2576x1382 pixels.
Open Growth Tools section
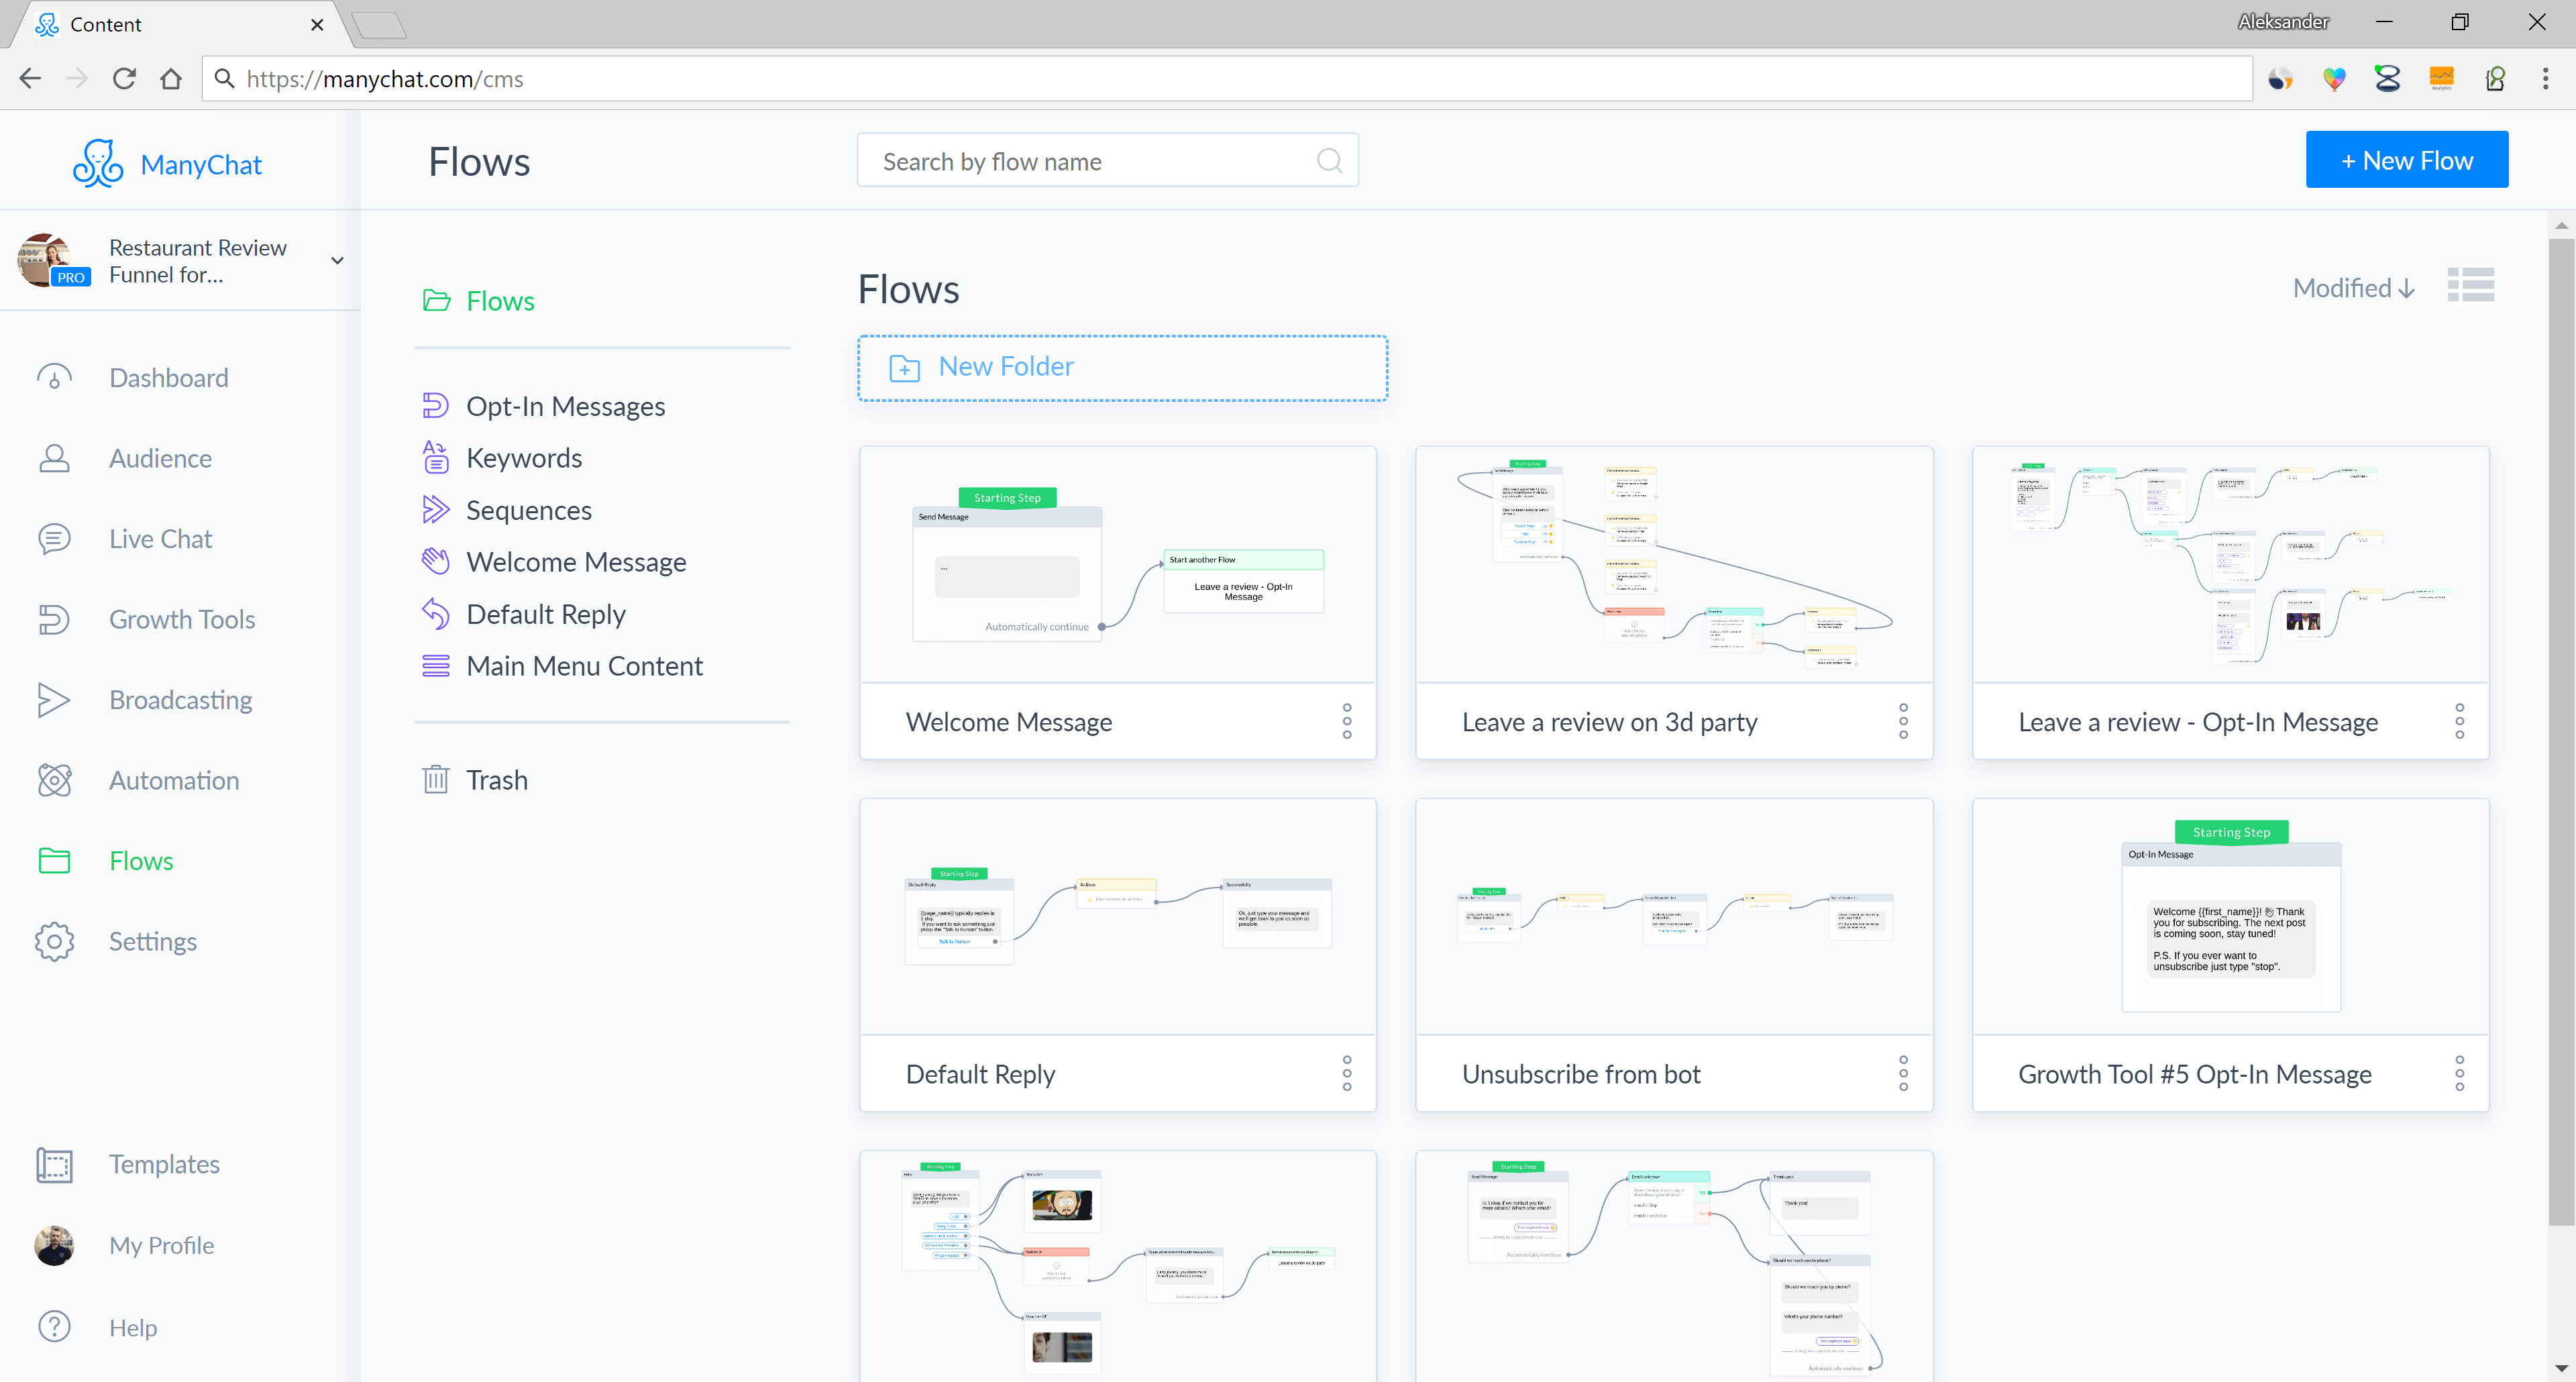(182, 619)
